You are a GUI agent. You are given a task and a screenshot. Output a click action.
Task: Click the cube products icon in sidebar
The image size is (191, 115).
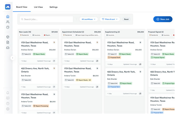click(x=8, y=37)
